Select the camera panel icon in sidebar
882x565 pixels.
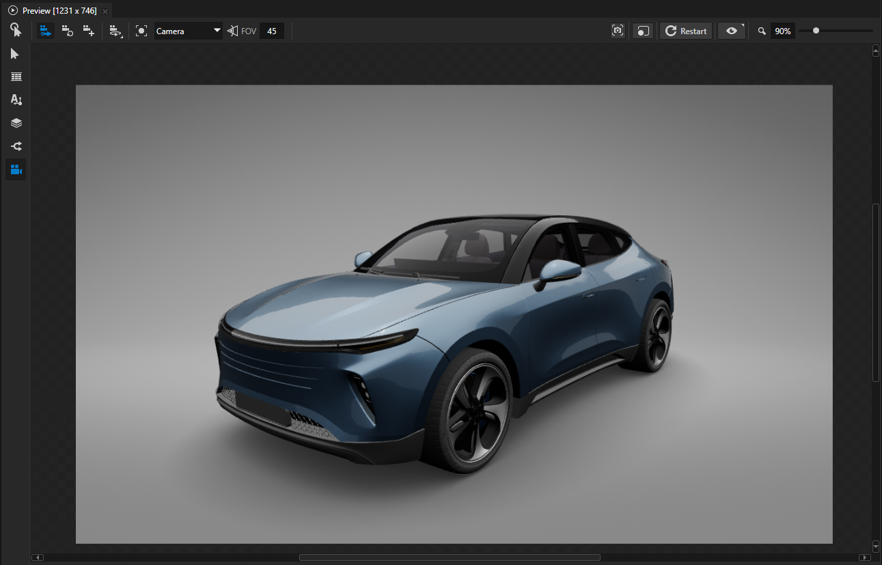(16, 169)
